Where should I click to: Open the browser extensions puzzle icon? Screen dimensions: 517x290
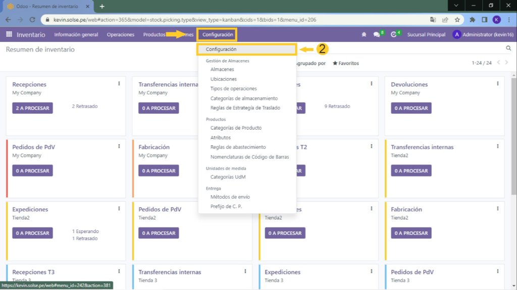[x=472, y=20]
